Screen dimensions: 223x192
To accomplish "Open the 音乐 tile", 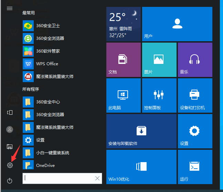I will [x=195, y=60].
